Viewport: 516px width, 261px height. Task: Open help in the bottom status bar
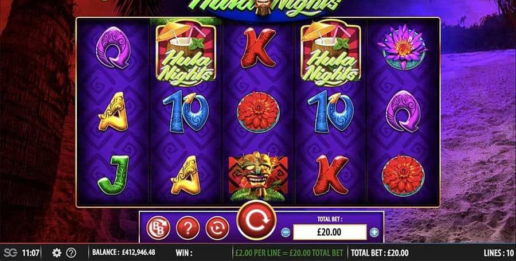pyautogui.click(x=71, y=253)
